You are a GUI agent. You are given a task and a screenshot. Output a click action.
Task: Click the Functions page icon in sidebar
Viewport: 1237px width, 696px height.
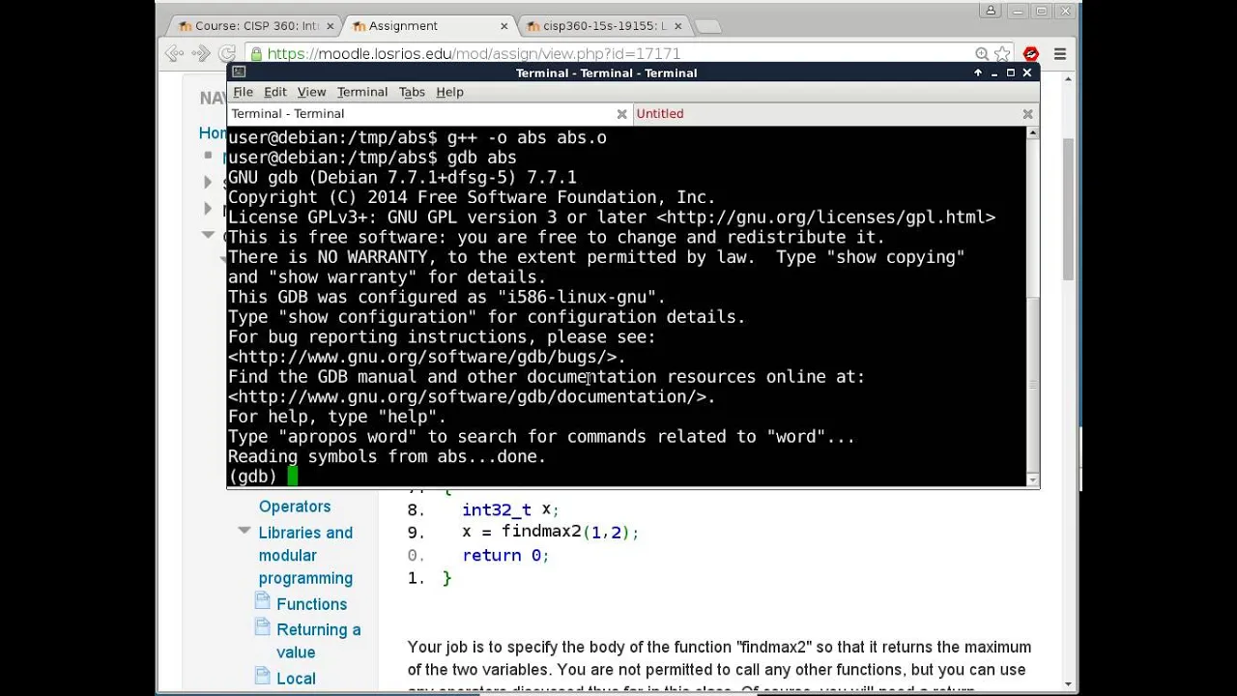point(262,602)
